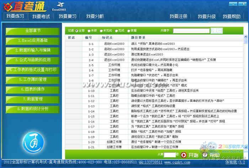Select row 1-11 隐藏"格式"工具栏
Image resolution: width=249 pixels, height=168 pixels.
154,96
